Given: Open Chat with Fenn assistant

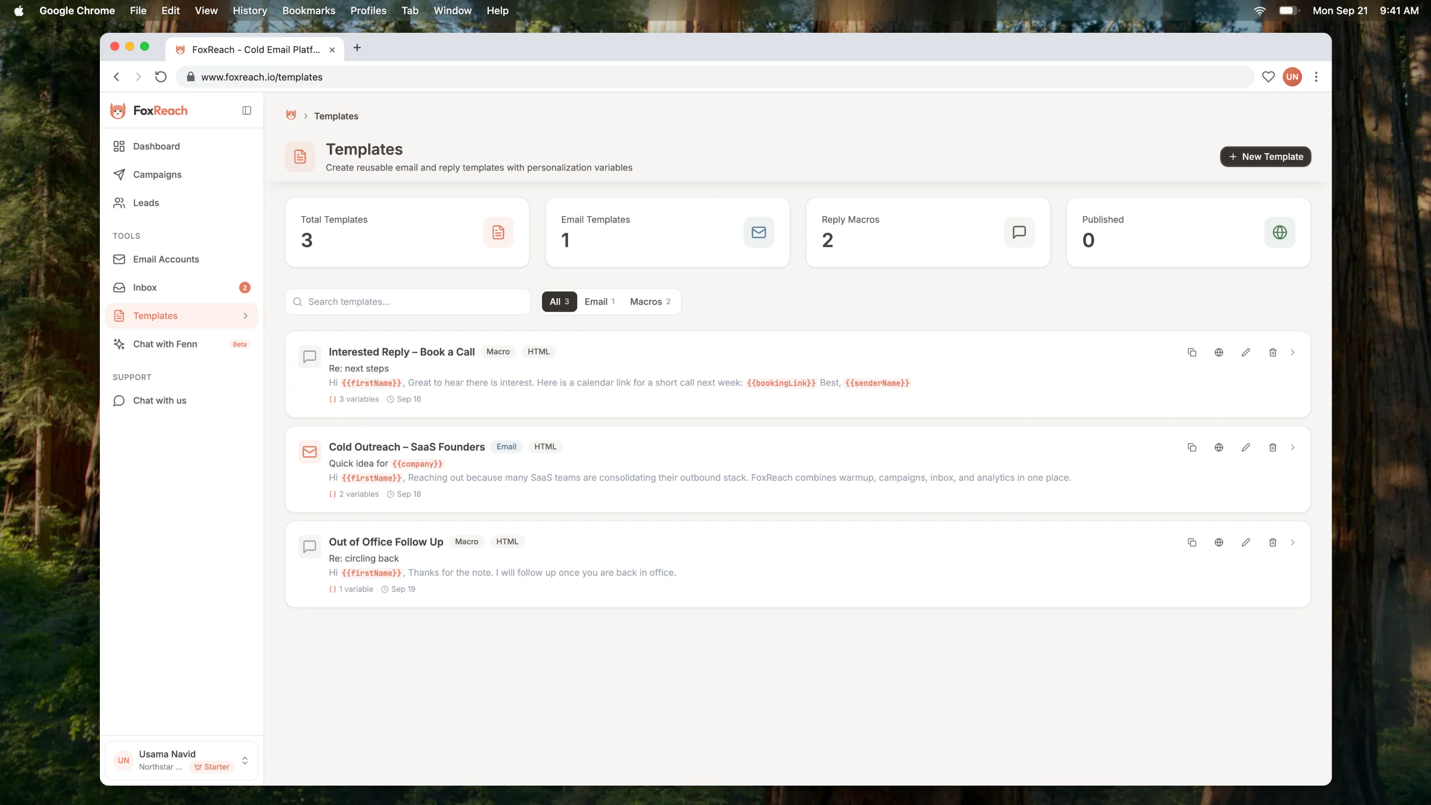Looking at the screenshot, I should pyautogui.click(x=182, y=344).
